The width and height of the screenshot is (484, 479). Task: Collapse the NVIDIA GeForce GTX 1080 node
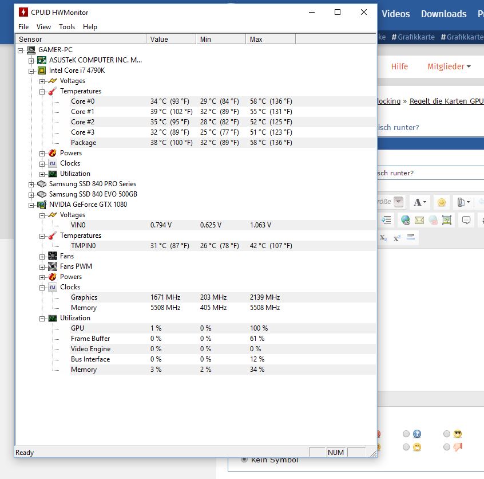31,205
